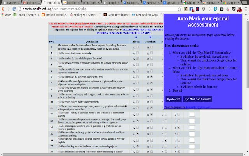
Task: Click the question-mark pin extension icon
Action: [x=203, y=9]
